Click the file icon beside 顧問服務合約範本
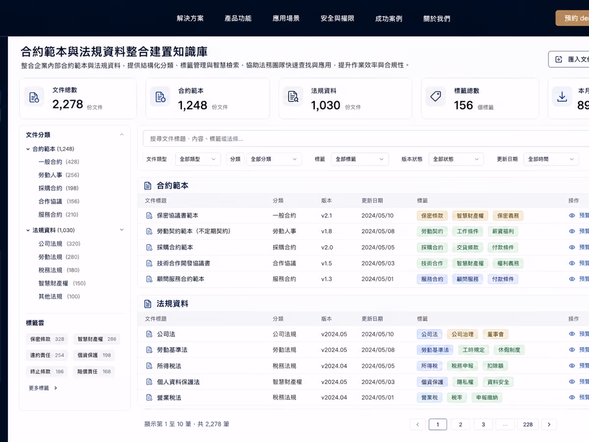Viewport: 589px width, 442px height. (x=149, y=279)
